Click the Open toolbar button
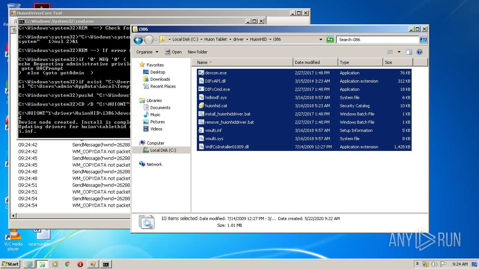 click(174, 52)
